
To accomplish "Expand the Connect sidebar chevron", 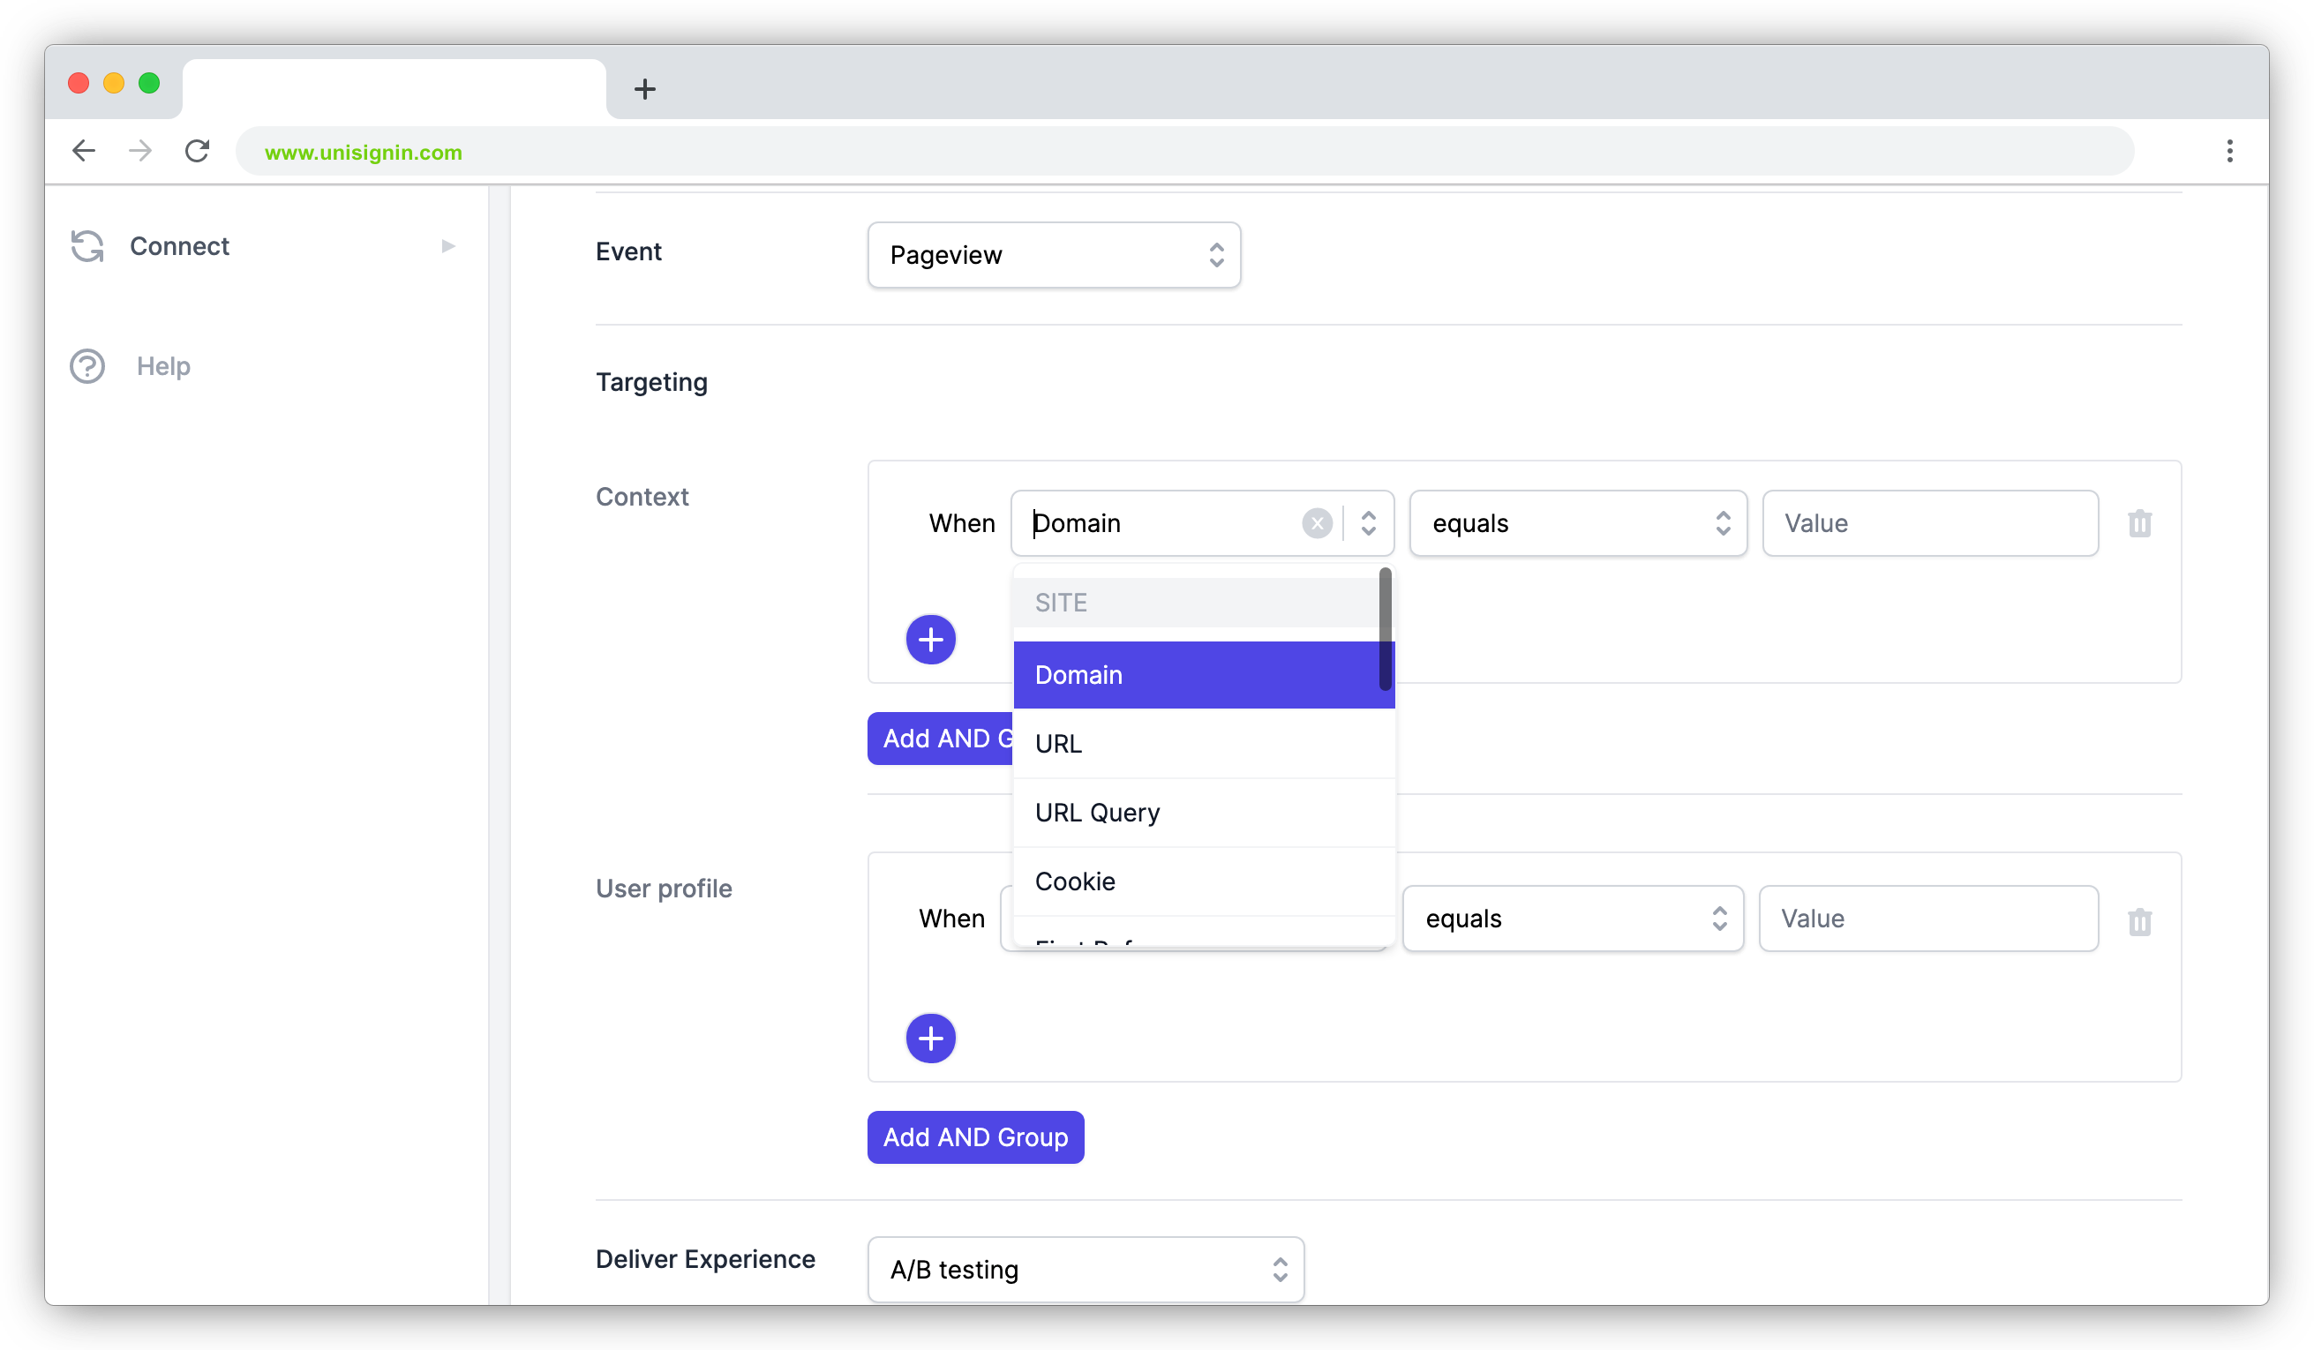I will 447,246.
